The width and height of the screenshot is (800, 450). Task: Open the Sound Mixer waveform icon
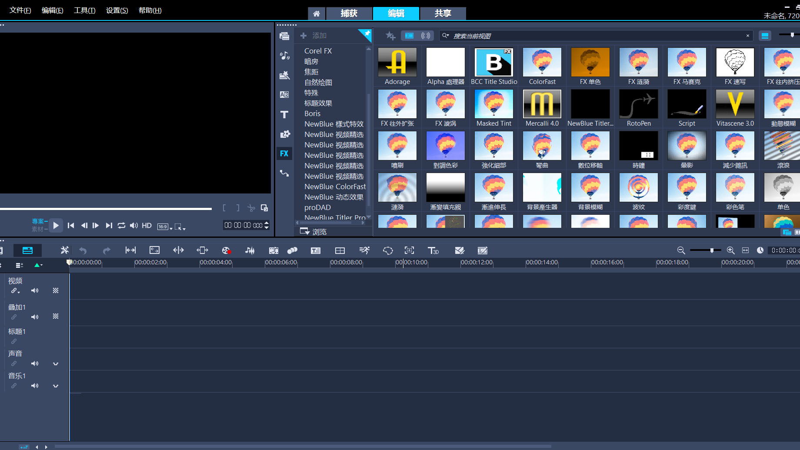click(x=250, y=250)
